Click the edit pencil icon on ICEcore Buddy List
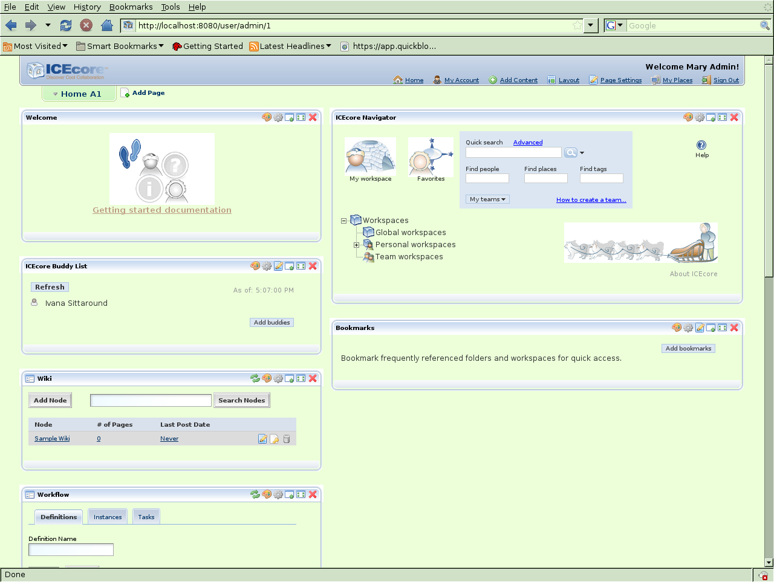Viewport: 774px width, 582px height. point(278,266)
